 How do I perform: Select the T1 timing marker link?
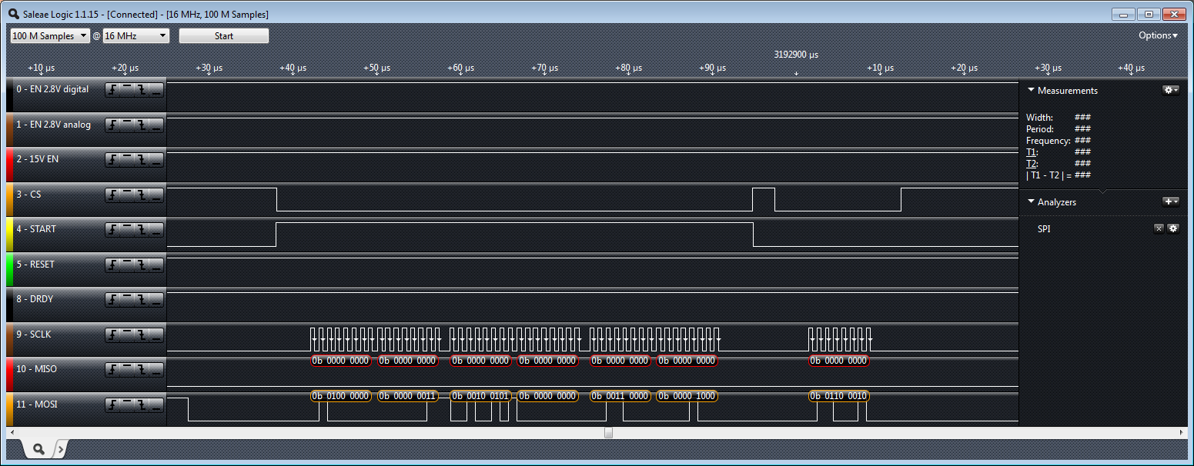tap(1032, 152)
